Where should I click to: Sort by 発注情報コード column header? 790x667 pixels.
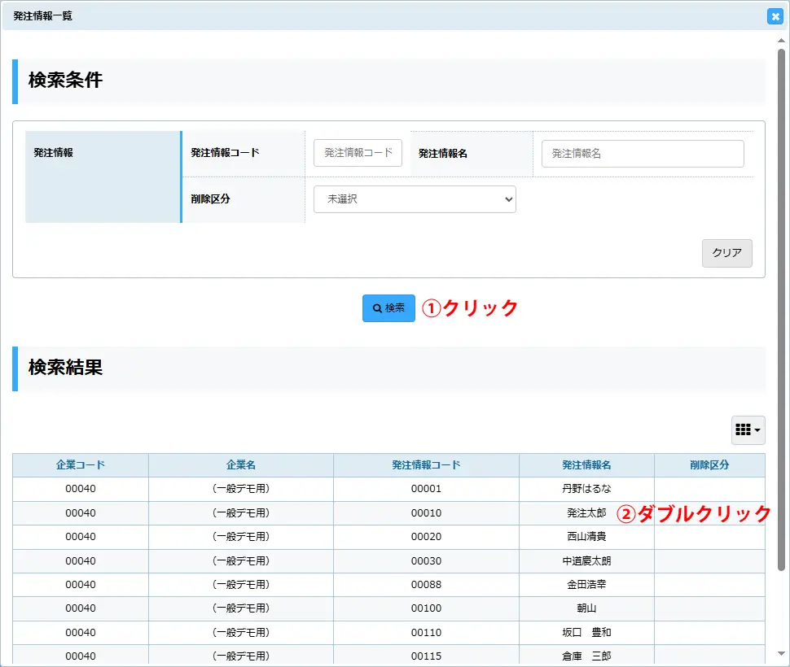tap(426, 465)
